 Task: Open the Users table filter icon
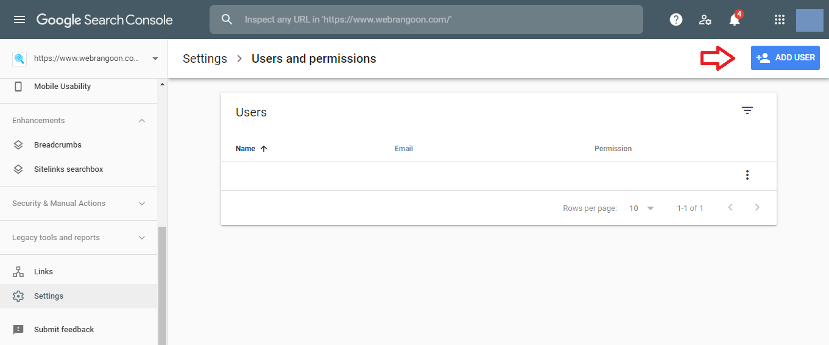click(x=747, y=110)
